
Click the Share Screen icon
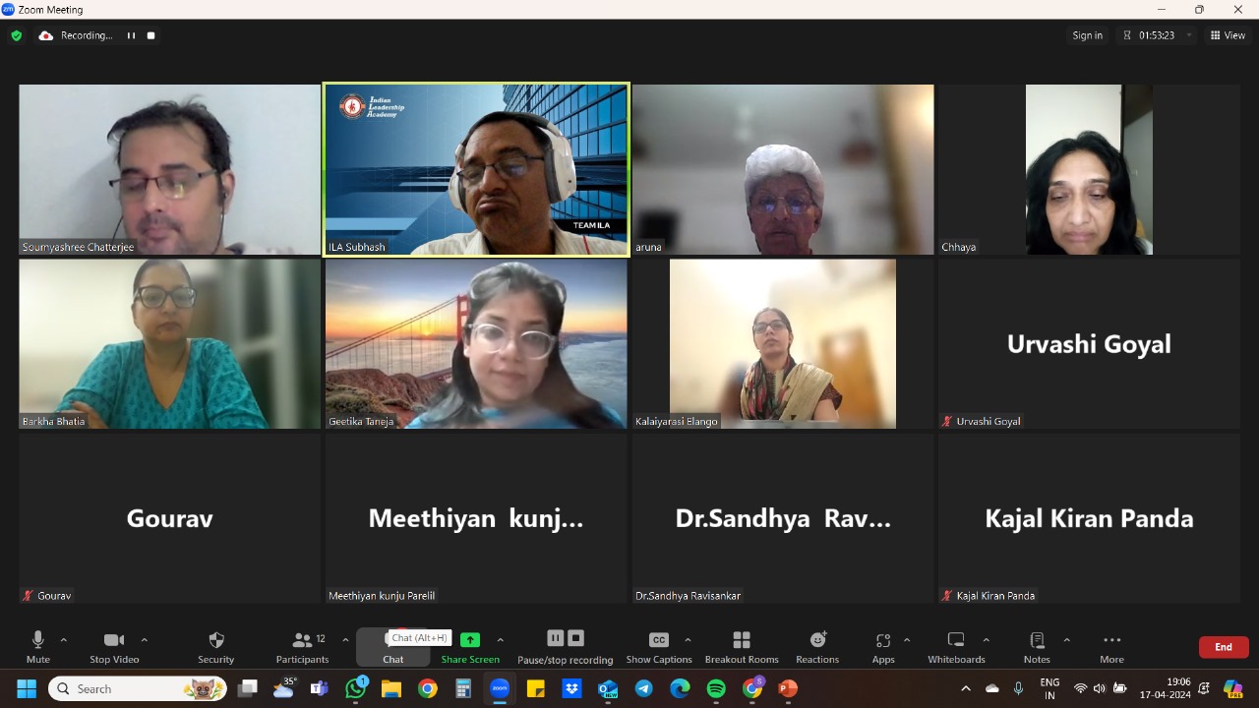(x=470, y=640)
